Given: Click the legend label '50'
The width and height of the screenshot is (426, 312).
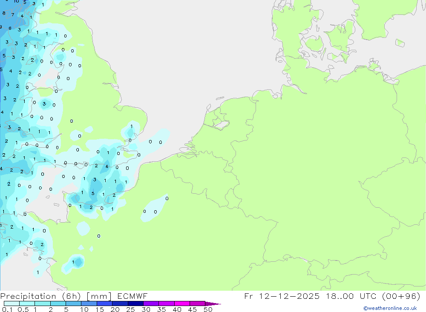Looking at the screenshot, I should (208, 309).
